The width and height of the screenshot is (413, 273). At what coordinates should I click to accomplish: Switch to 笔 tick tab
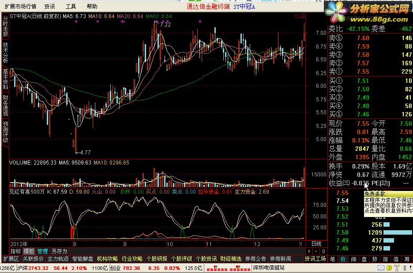(333, 259)
